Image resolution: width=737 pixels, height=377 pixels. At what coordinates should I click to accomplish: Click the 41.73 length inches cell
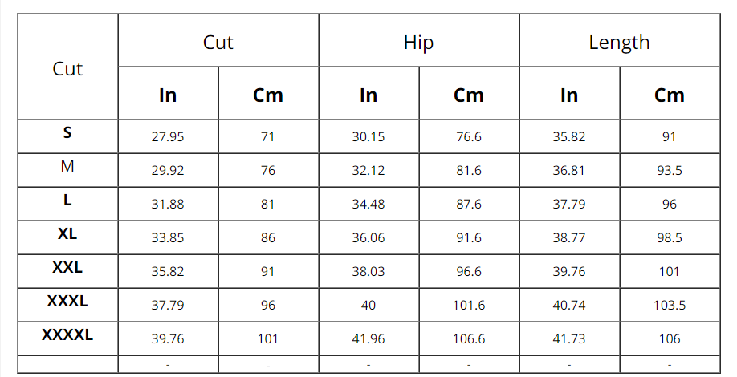coord(569,339)
